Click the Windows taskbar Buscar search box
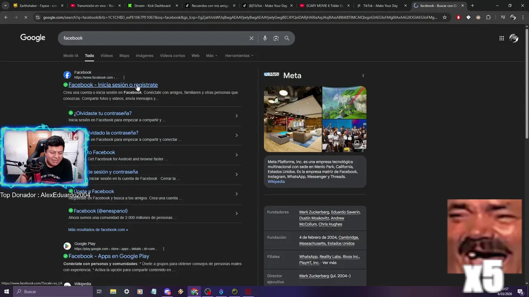The image size is (529, 297). 52,292
